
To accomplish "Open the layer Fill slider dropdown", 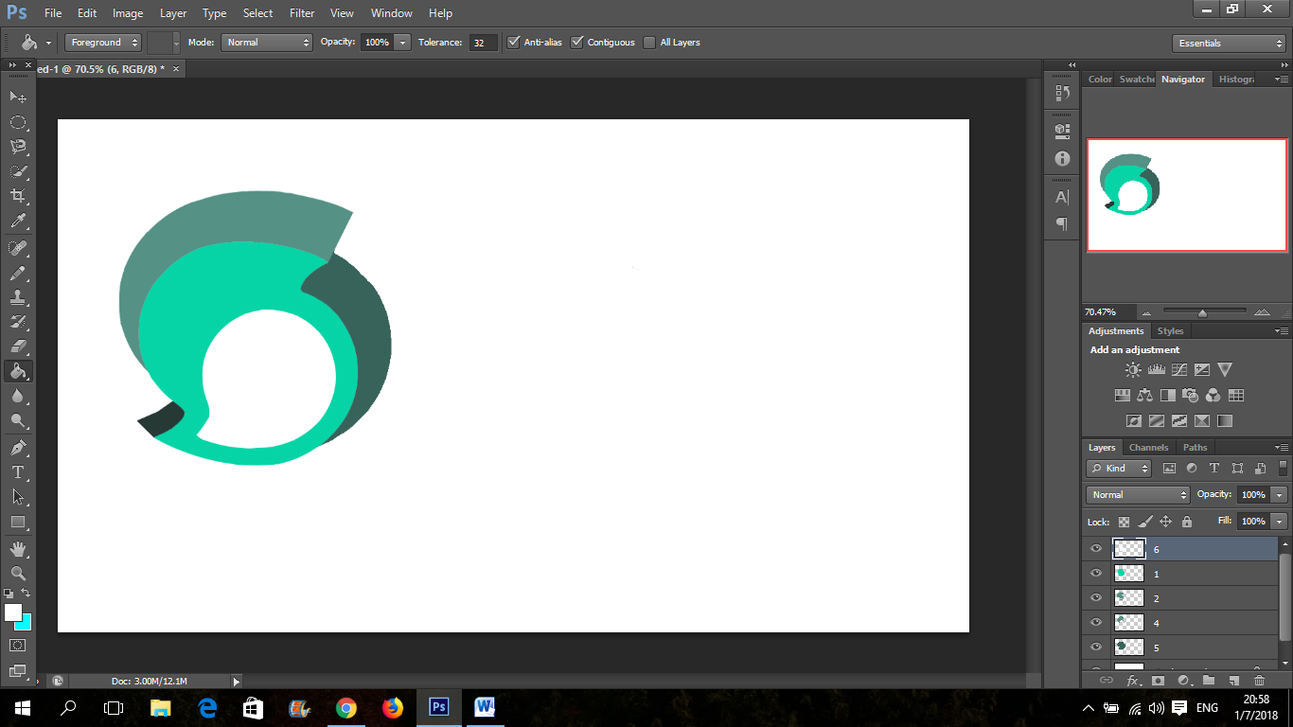I will click(1280, 522).
